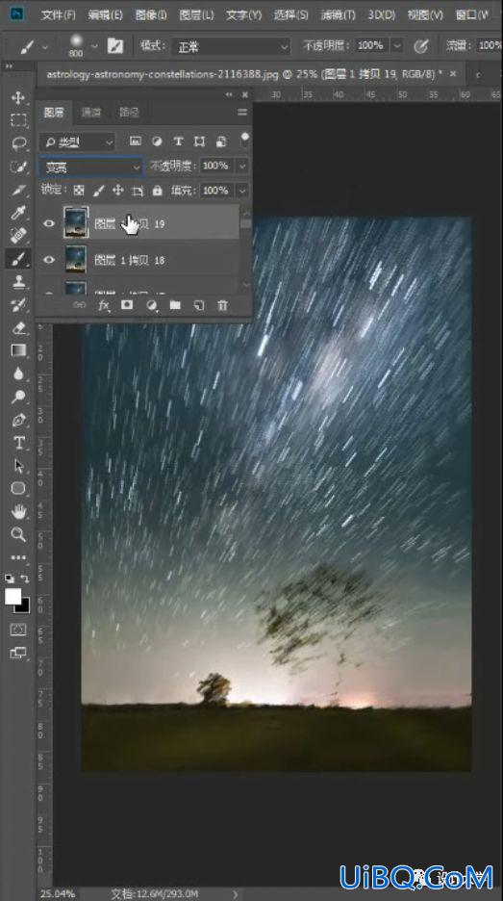Lock transparent pixels

79,191
